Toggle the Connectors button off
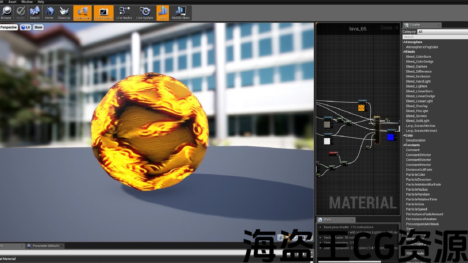 tap(83, 13)
